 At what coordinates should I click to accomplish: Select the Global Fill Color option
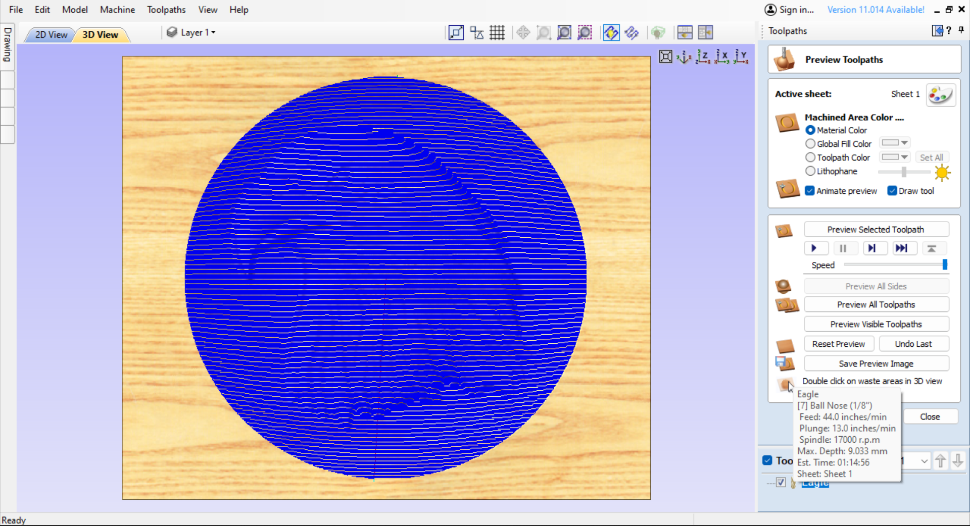(810, 143)
